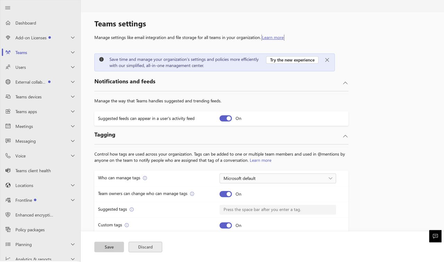Click the Voice phone icon
444x262 pixels.
8,156
